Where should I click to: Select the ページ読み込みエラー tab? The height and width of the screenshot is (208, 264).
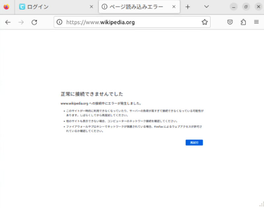(139, 7)
